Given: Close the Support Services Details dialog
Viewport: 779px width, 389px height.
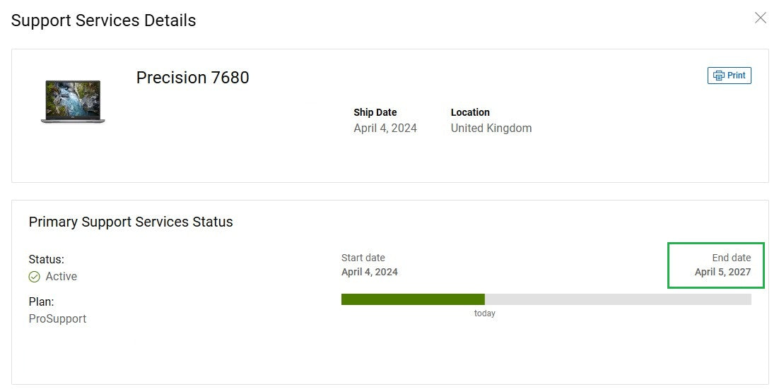Looking at the screenshot, I should [761, 18].
